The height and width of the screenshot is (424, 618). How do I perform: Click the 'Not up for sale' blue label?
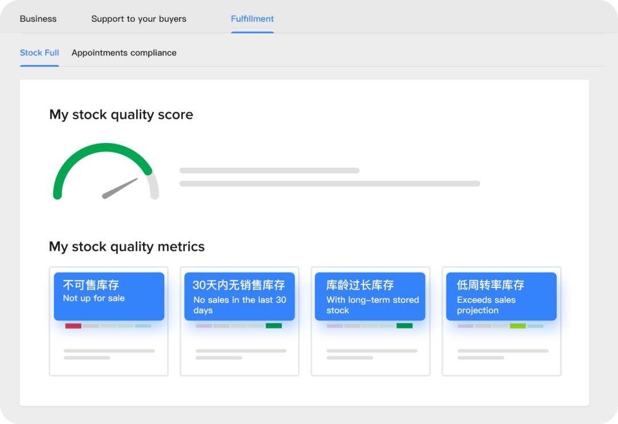click(109, 296)
